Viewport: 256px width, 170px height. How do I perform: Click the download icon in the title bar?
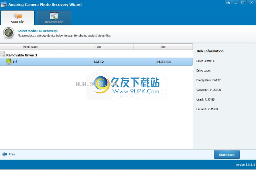(x=228, y=3)
